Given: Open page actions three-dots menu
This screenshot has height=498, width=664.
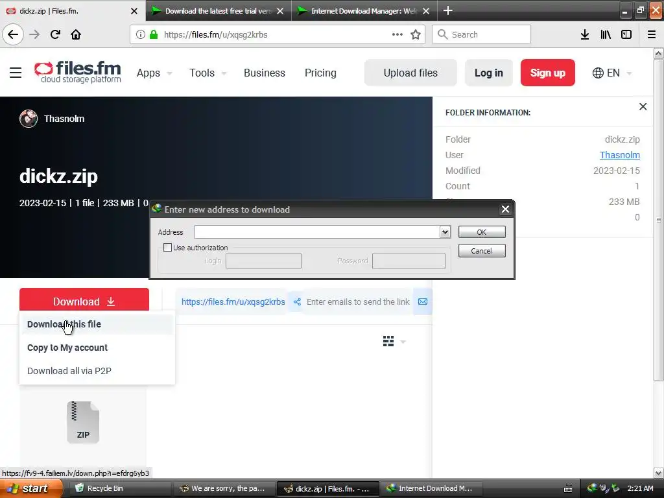Looking at the screenshot, I should 397,34.
